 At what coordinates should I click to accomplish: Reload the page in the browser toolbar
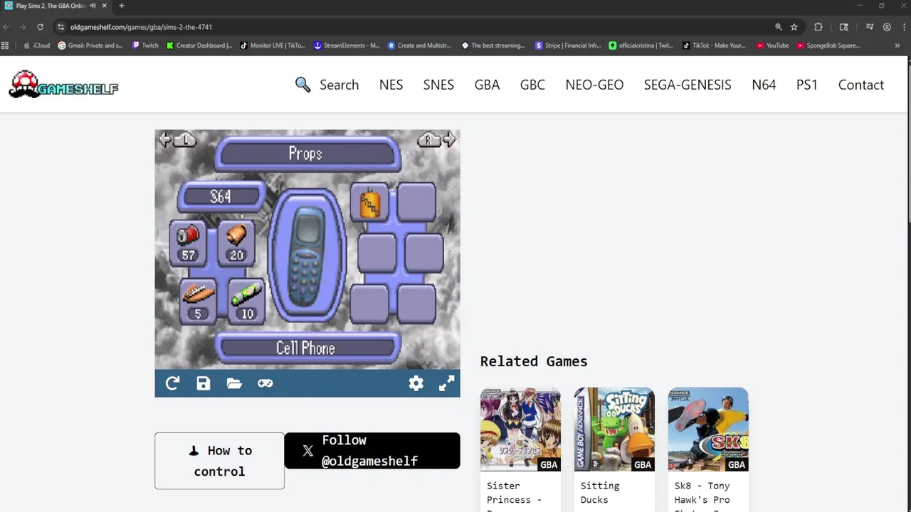(40, 27)
